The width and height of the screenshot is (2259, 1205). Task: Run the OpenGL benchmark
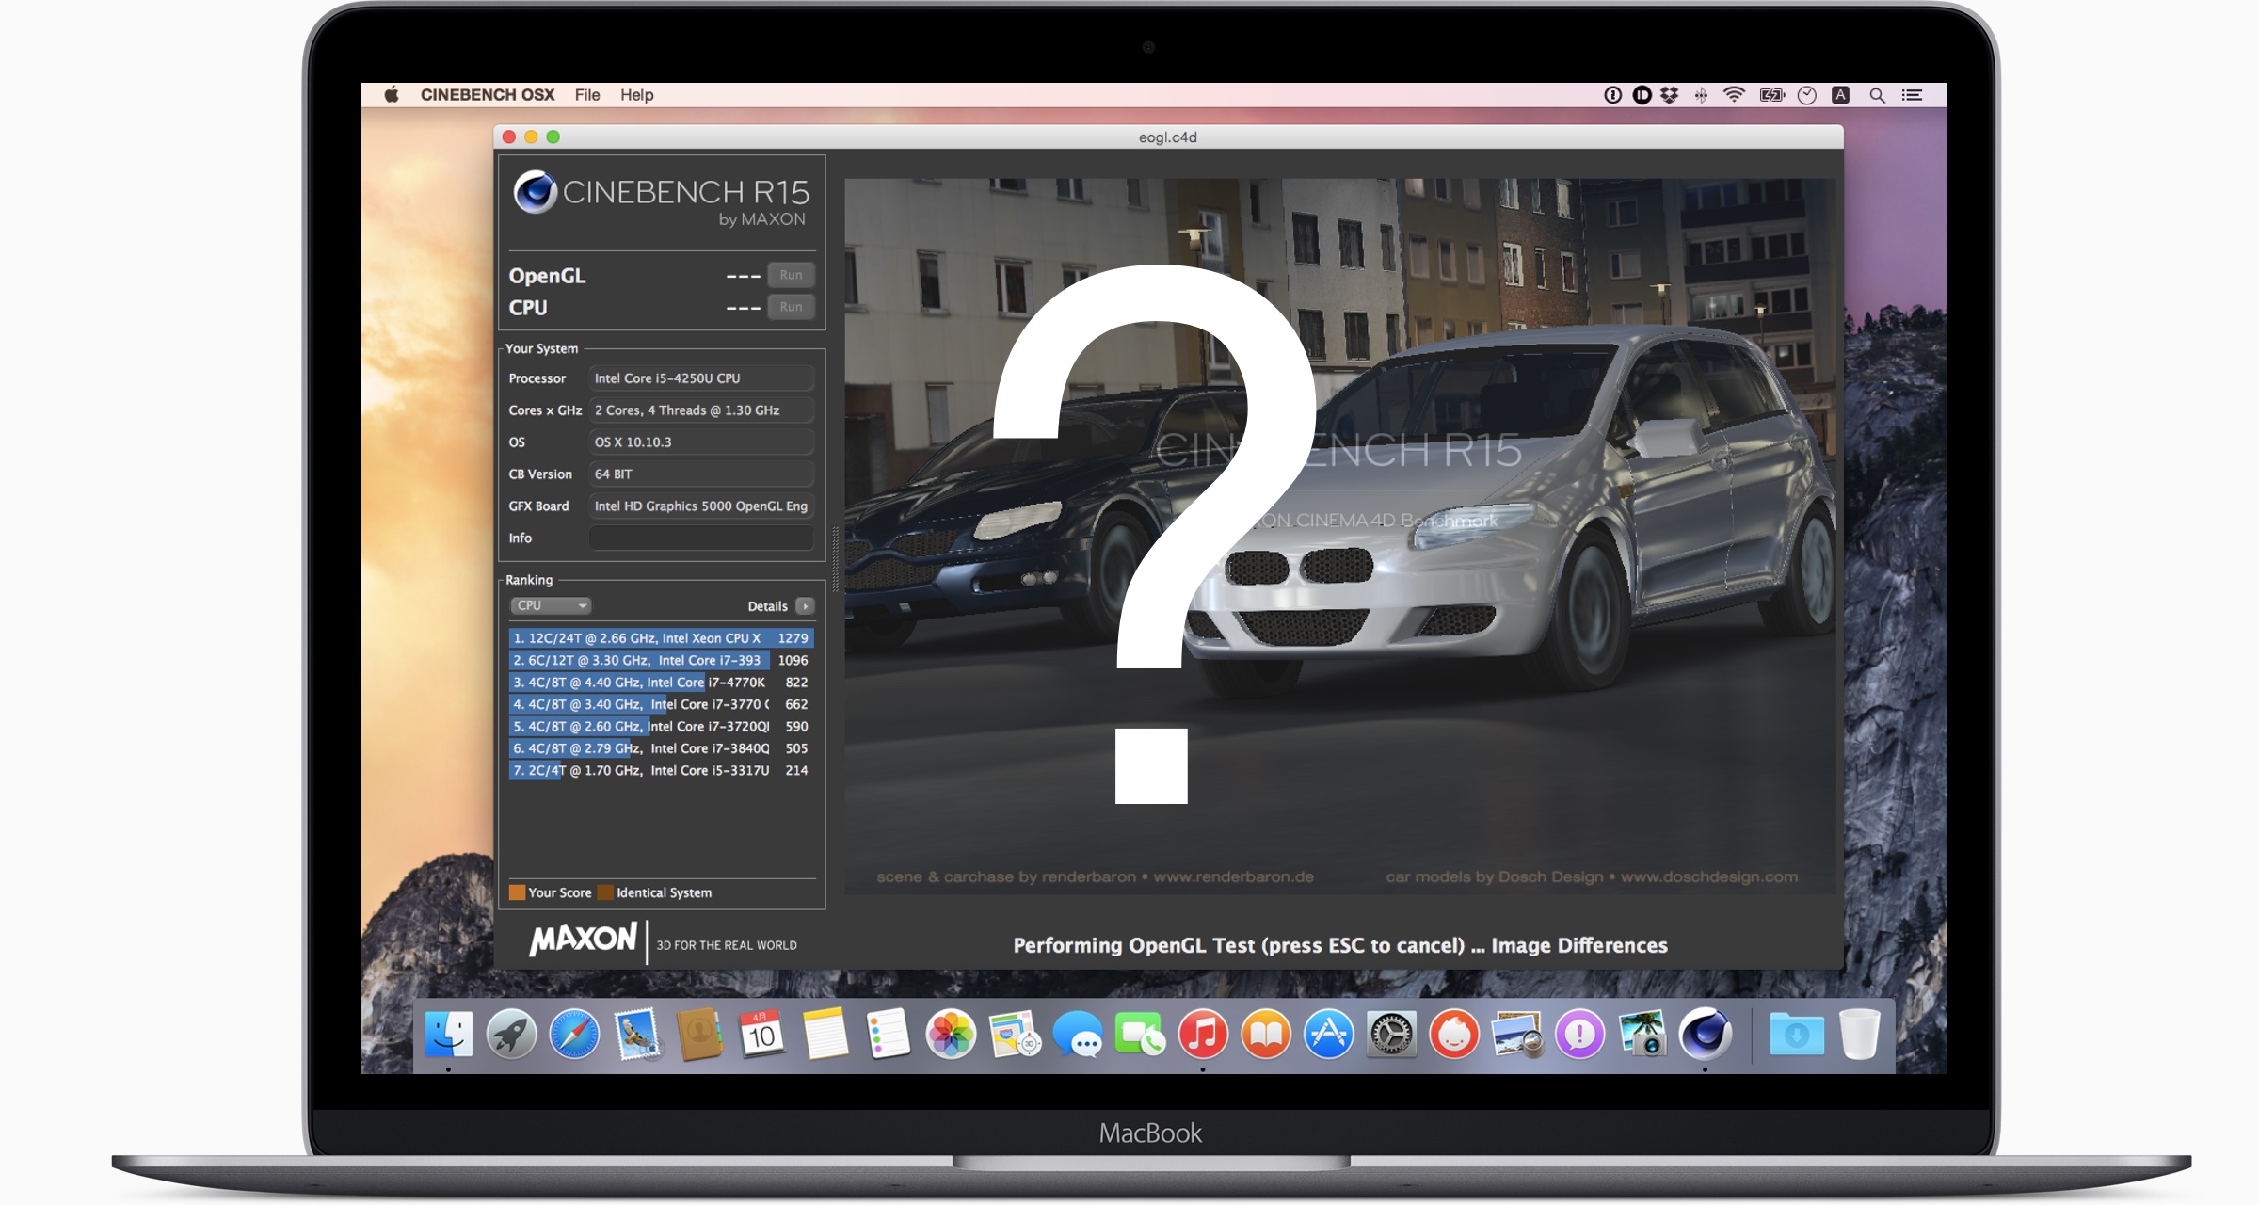click(791, 275)
